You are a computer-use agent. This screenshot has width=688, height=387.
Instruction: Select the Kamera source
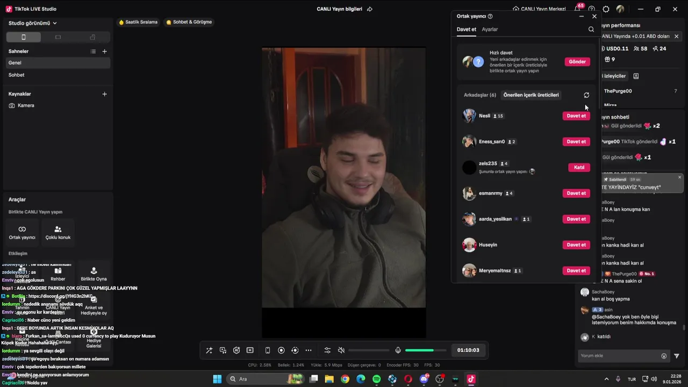[x=58, y=105]
